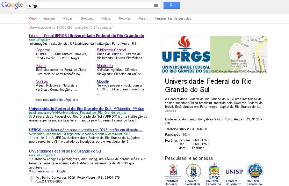Open the Mapas tab
The height and width of the screenshot is (186, 289).
(x=68, y=18)
